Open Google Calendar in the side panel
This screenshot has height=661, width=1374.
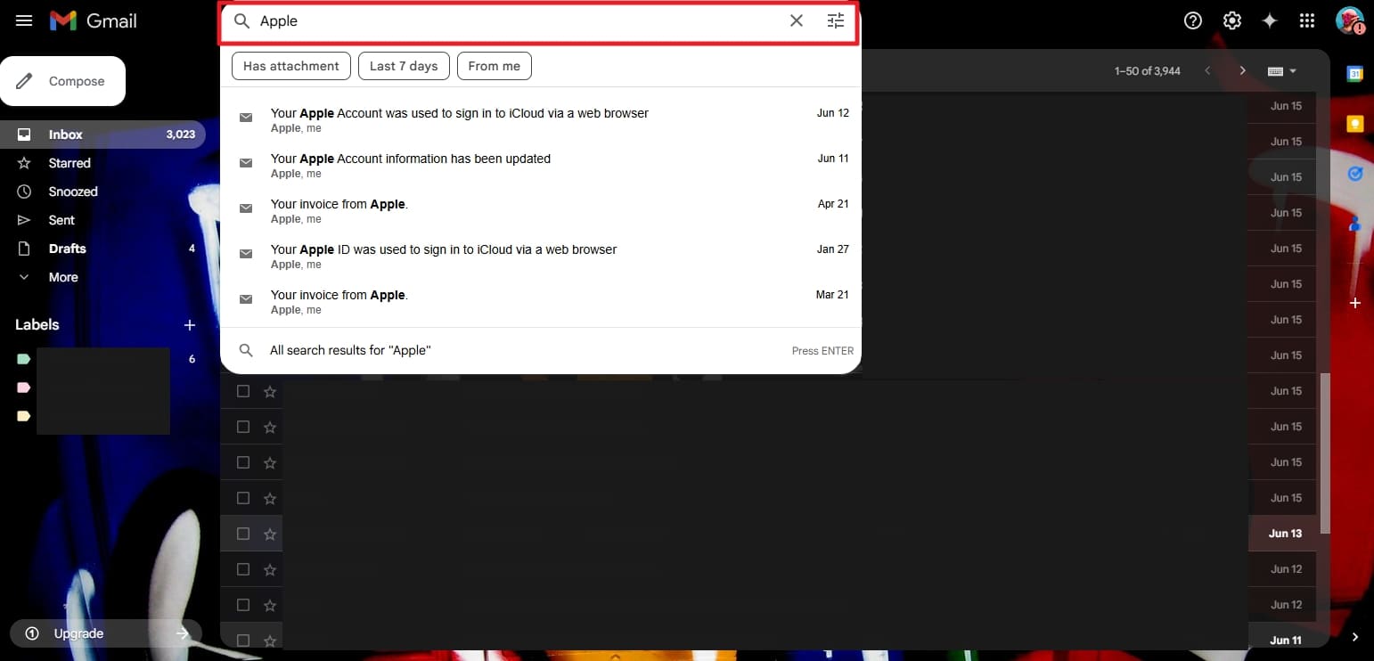[x=1354, y=75]
